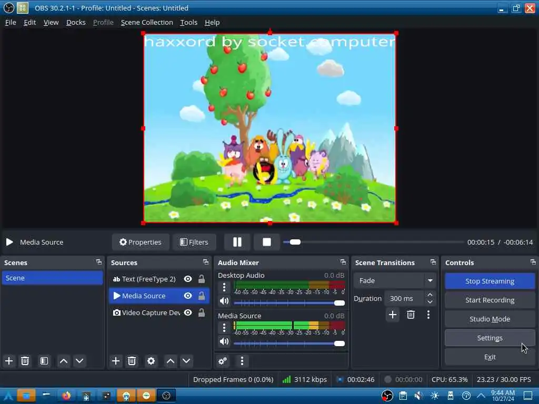Open scene filters icon in Scenes panel
This screenshot has height=404, width=539.
(44, 361)
